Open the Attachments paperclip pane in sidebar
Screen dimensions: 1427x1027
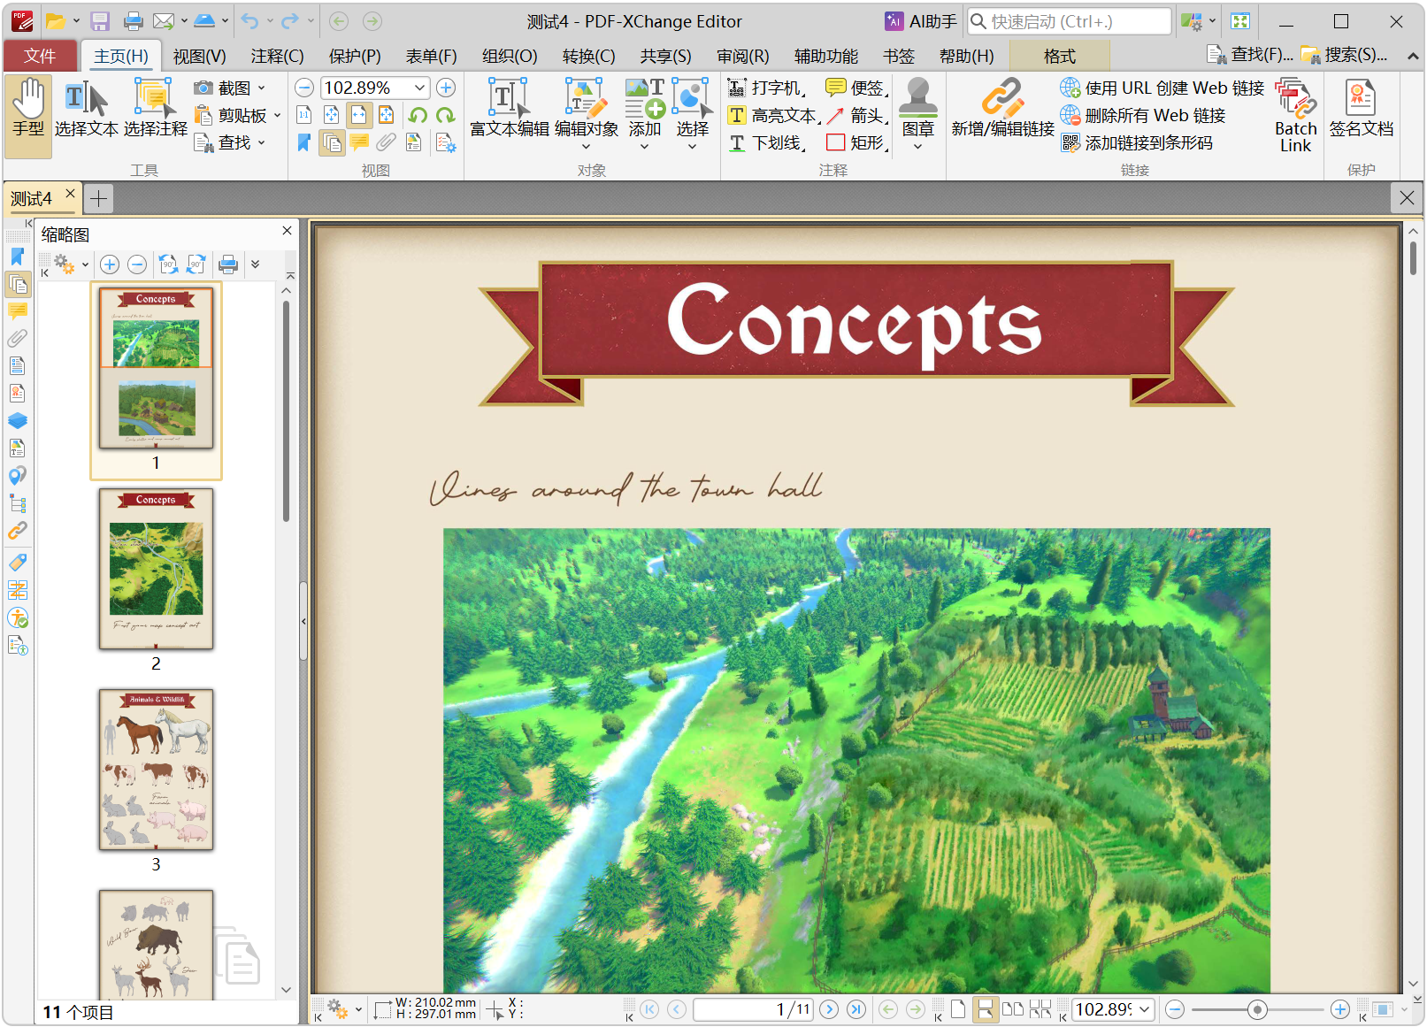coord(17,338)
